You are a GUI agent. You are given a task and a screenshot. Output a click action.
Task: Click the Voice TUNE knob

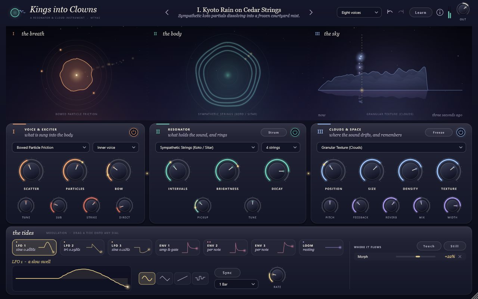26,206
